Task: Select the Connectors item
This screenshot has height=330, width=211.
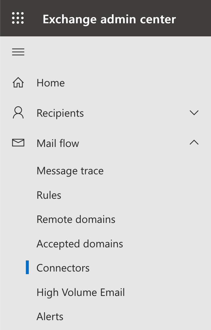Action: 63,268
